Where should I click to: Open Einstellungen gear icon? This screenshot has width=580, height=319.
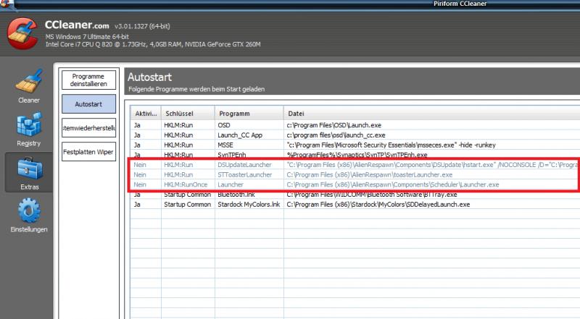(29, 213)
